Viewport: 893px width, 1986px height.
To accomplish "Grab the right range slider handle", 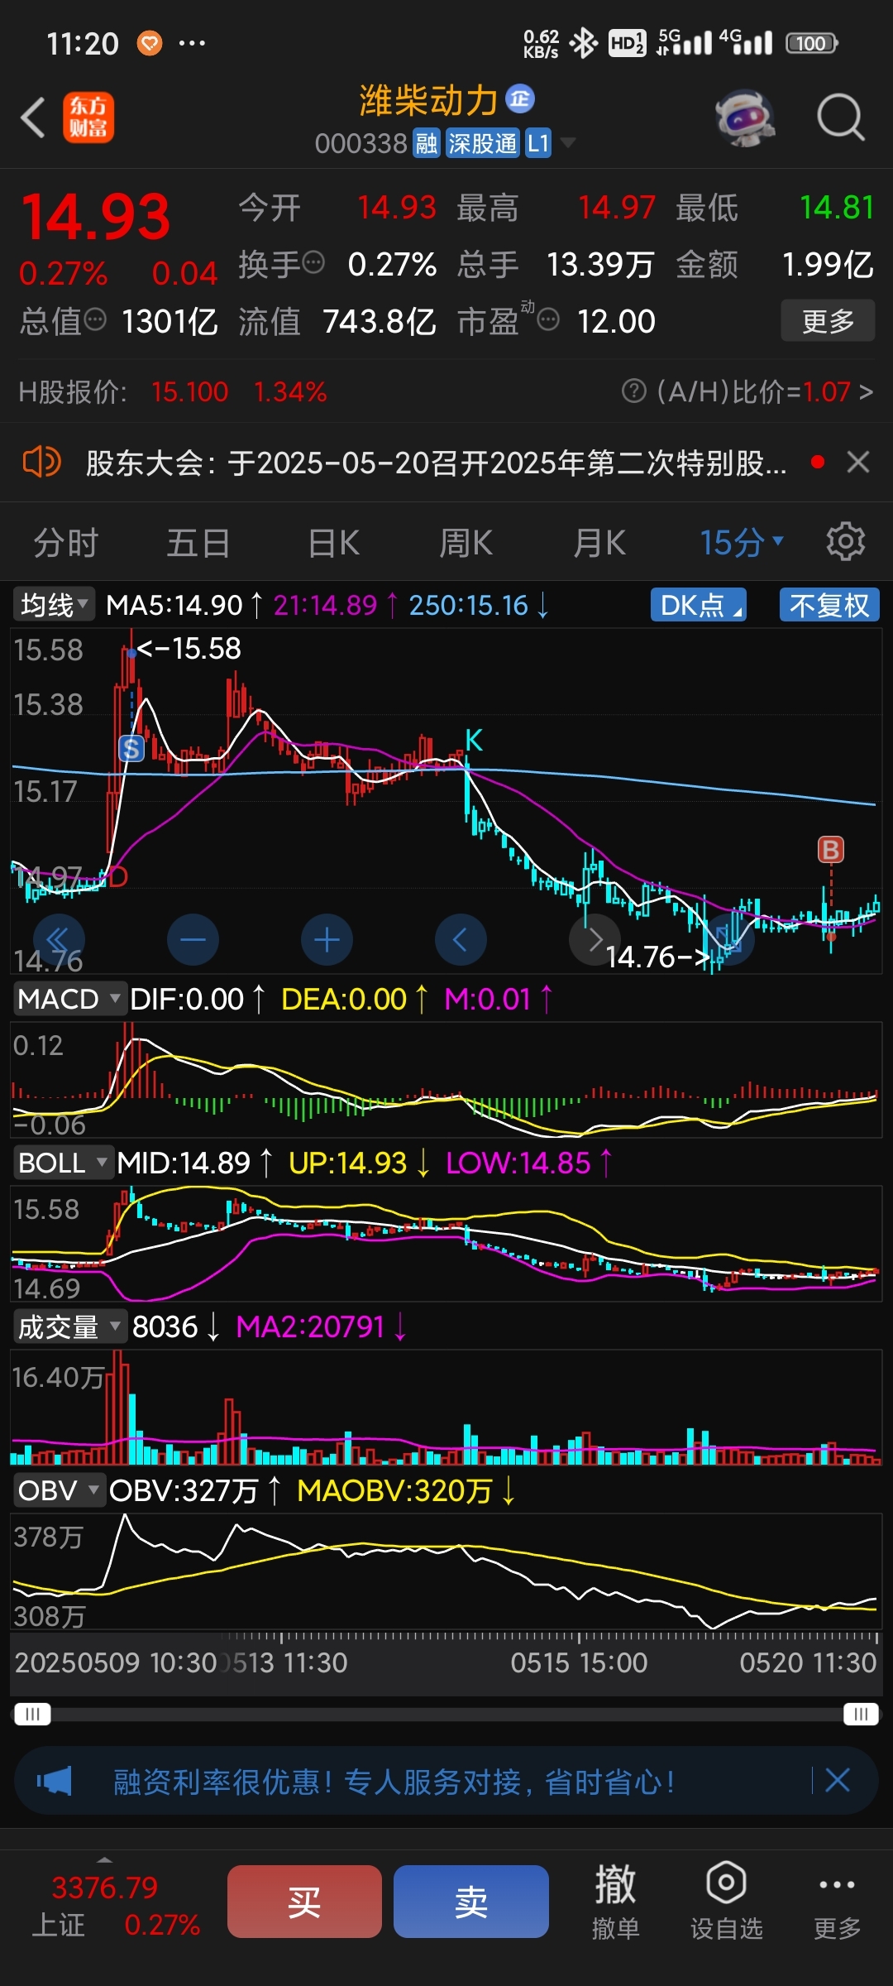I will [x=861, y=1714].
